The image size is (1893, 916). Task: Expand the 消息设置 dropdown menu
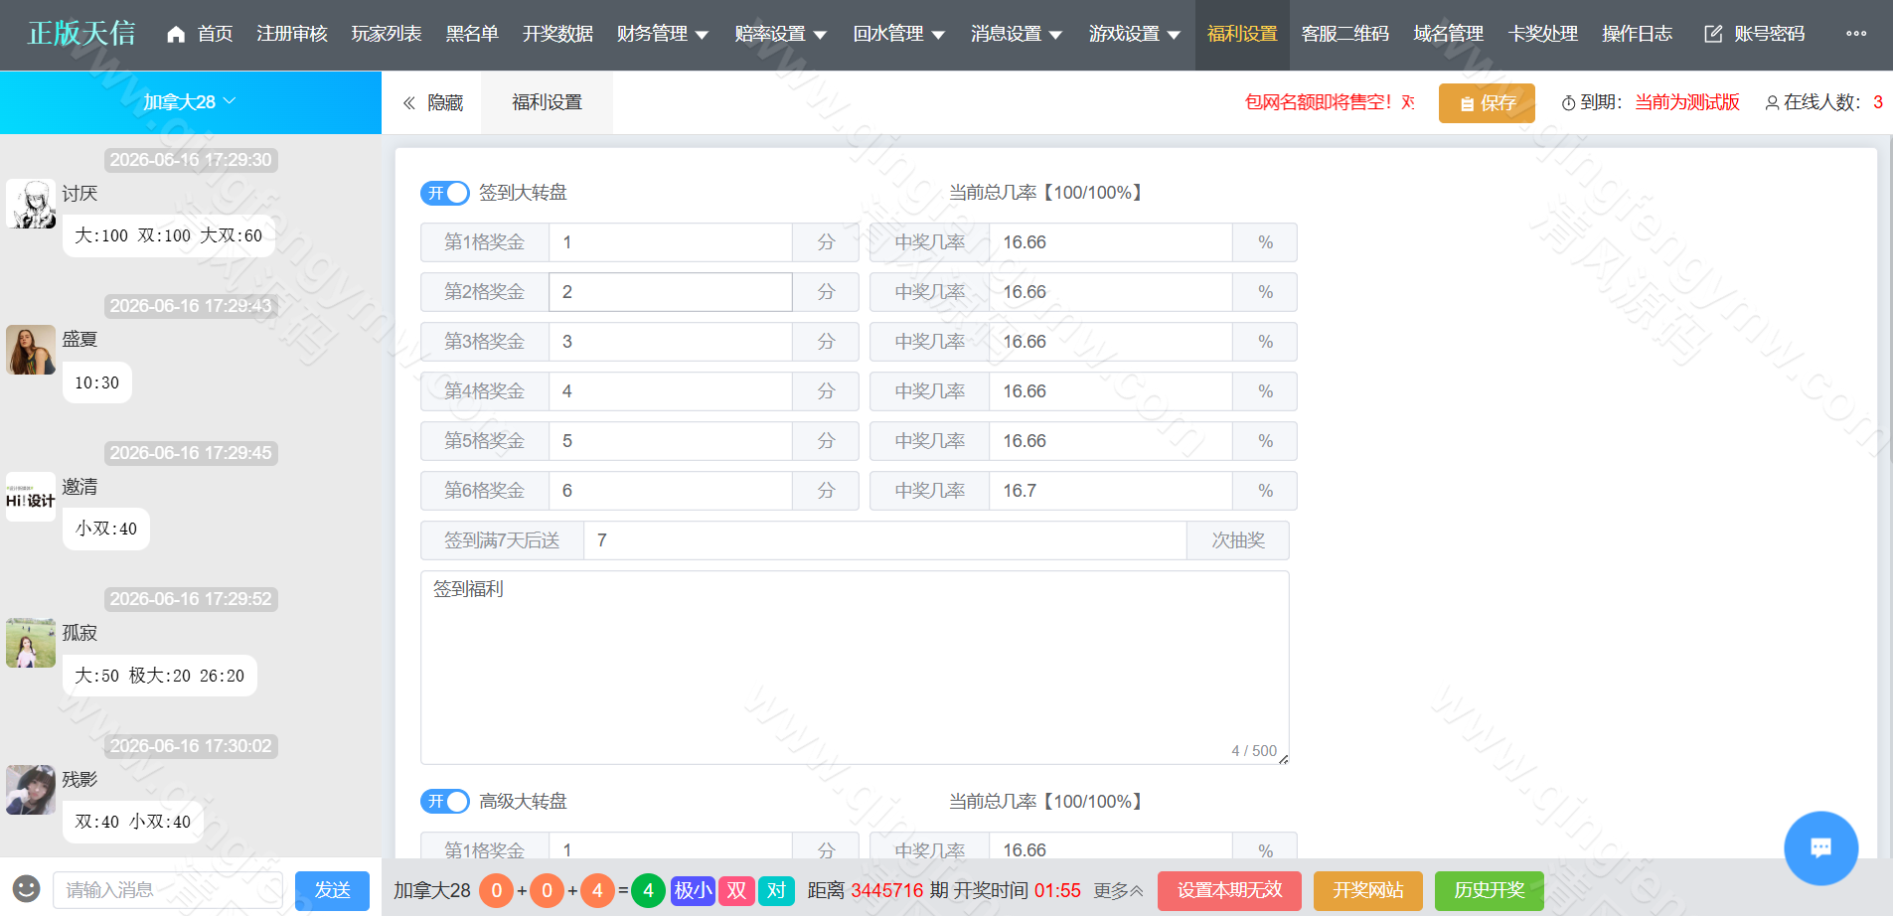pyautogui.click(x=1017, y=34)
